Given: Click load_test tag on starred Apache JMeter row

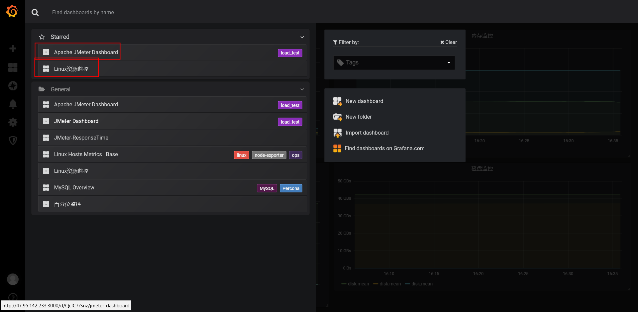Looking at the screenshot, I should click(x=290, y=53).
